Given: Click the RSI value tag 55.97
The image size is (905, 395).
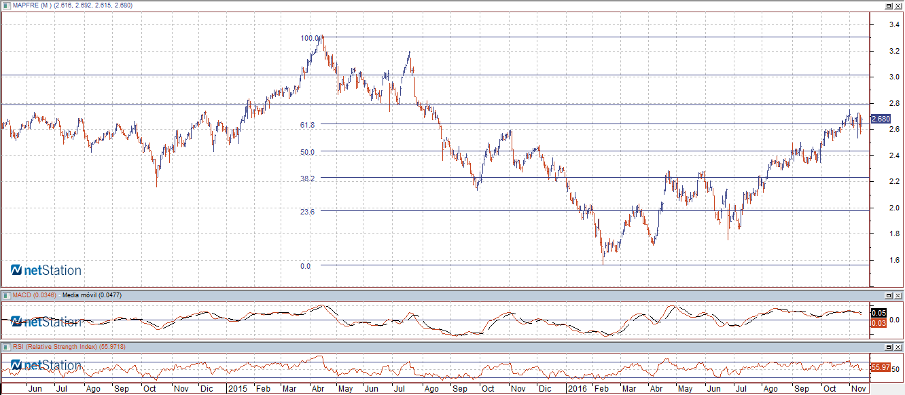Looking at the screenshot, I should click(879, 367).
